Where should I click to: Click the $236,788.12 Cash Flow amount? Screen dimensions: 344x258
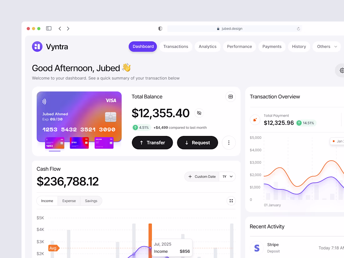[68, 181]
